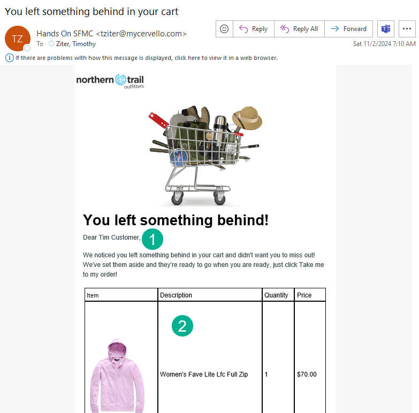This screenshot has width=419, height=413.
Task: Click the Description column header
Action: pos(176,295)
